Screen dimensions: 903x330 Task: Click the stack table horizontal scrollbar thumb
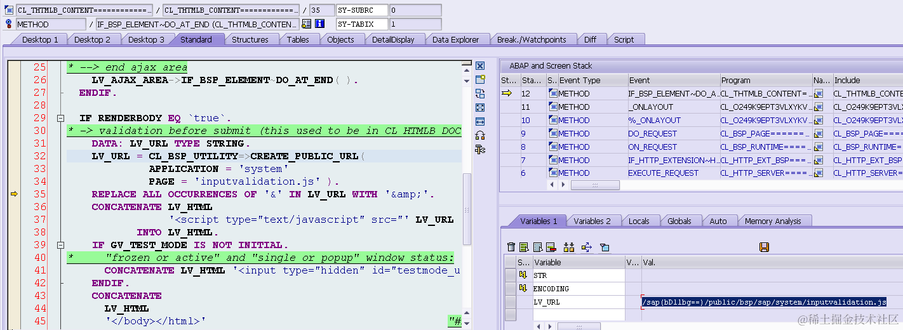click(x=595, y=185)
